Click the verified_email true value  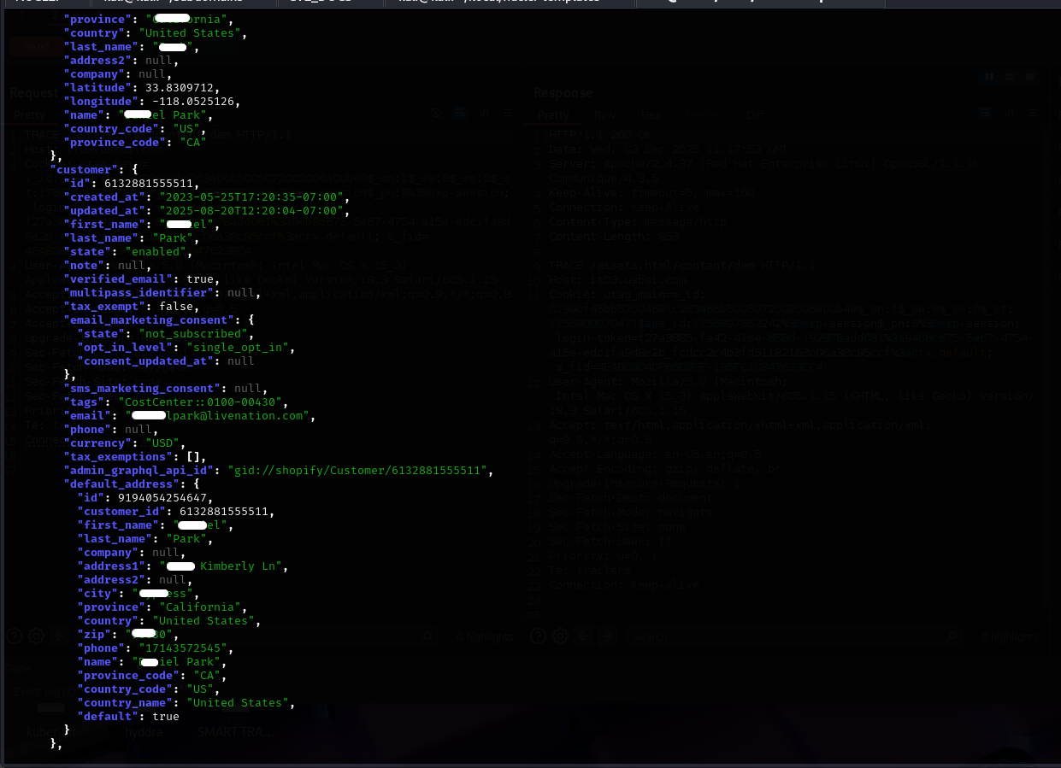coord(200,278)
